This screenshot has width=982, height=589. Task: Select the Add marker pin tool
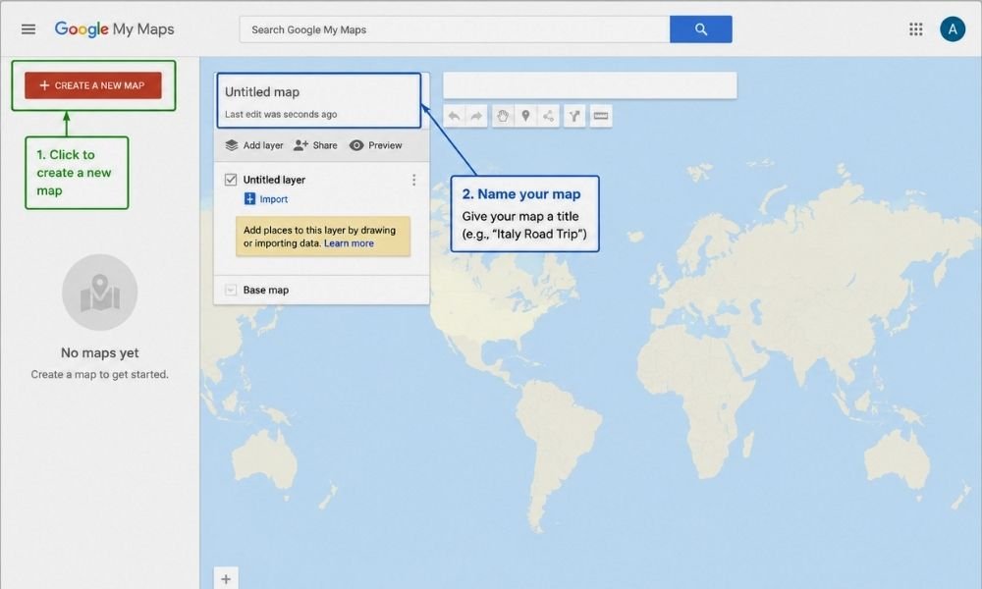pyautogui.click(x=525, y=116)
